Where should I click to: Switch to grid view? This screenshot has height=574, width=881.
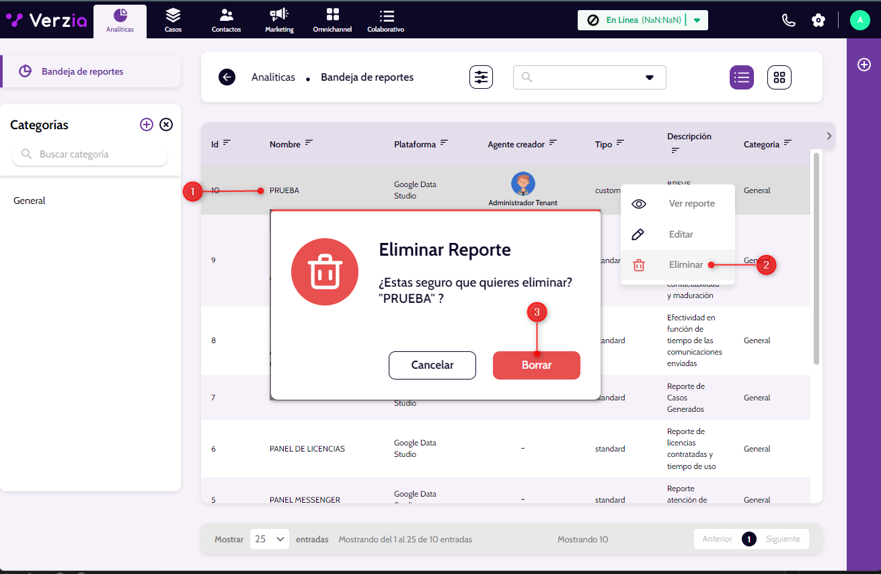779,77
